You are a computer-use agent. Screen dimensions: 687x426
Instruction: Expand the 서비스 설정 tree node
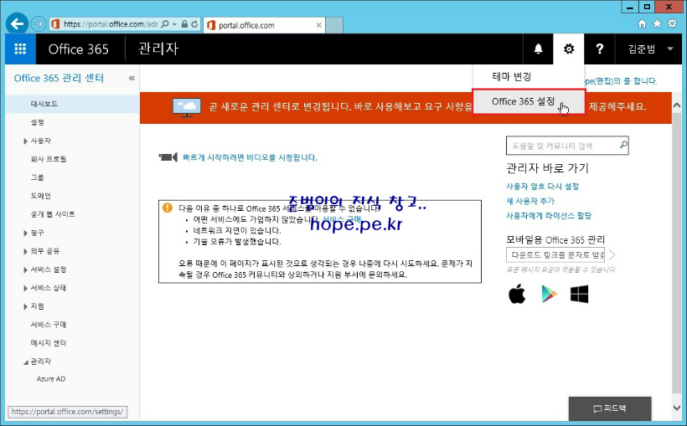point(25,269)
